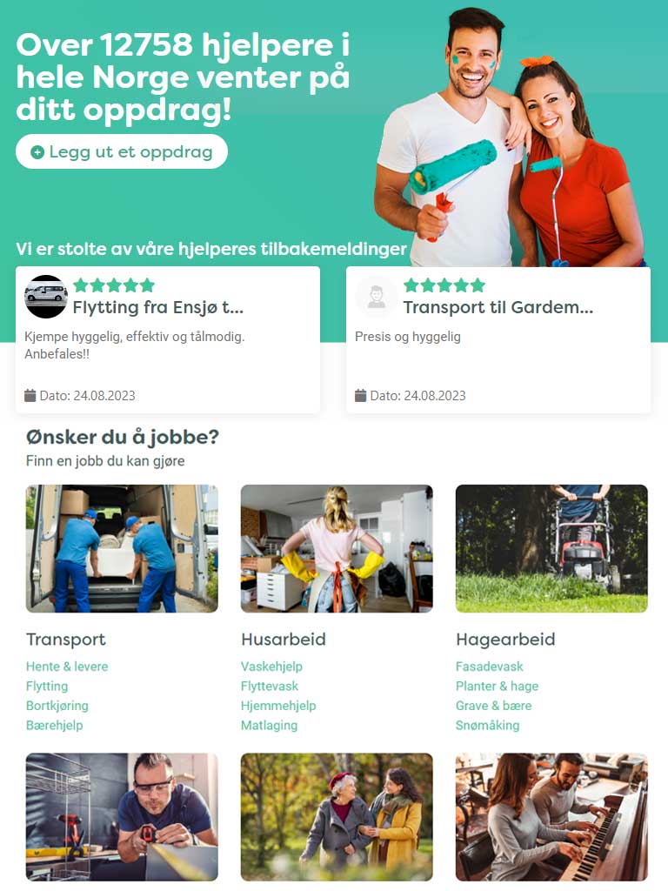Open the Flyttevask link

point(270,686)
